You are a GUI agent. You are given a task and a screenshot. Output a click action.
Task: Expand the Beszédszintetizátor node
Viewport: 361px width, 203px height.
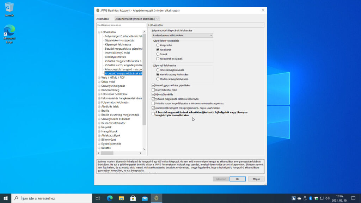[x=99, y=123]
